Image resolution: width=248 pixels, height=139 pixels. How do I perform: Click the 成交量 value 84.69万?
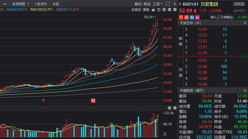pos(205,106)
